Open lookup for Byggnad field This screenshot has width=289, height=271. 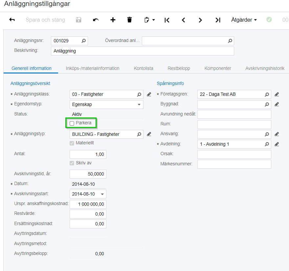tap(267, 104)
